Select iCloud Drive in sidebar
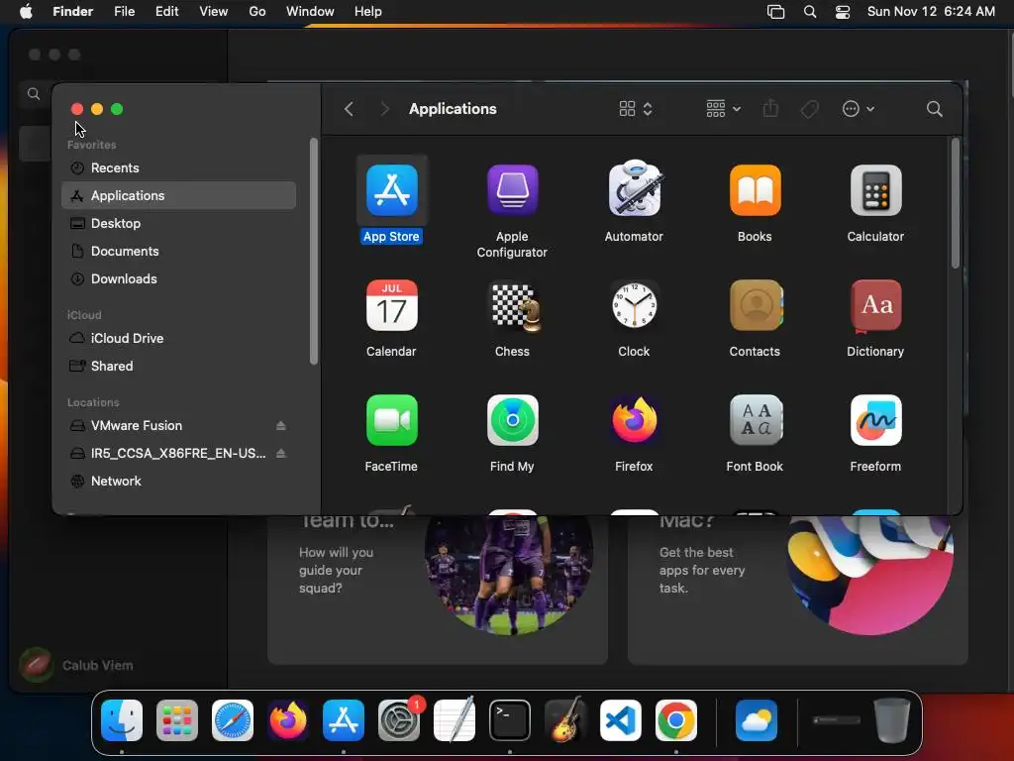The image size is (1014, 761). pos(178,339)
